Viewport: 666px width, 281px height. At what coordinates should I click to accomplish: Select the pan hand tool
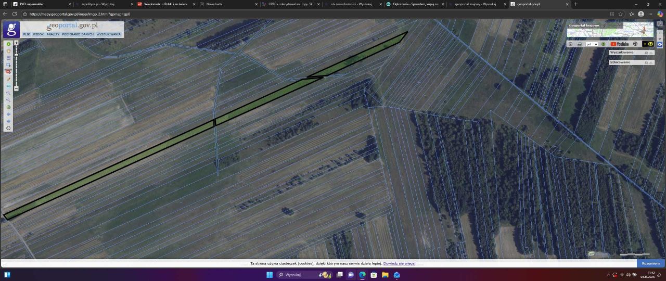click(8, 51)
